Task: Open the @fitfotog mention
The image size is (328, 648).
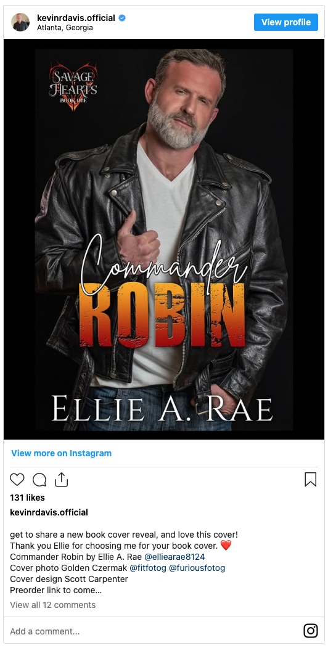Action: click(x=148, y=568)
